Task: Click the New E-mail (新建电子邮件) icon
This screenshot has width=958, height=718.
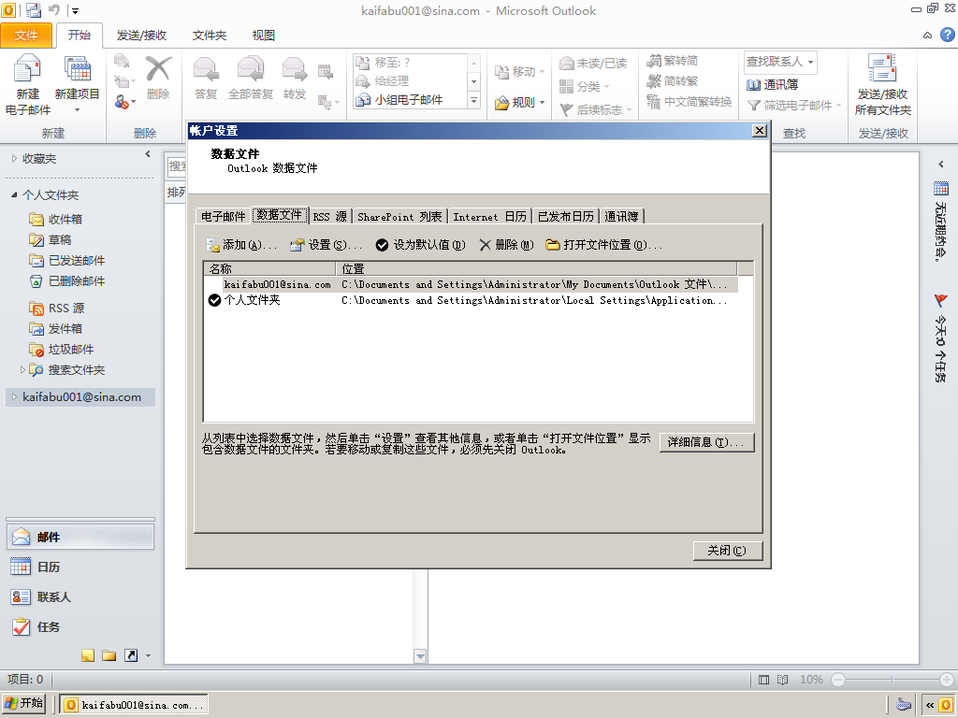Action: click(x=27, y=69)
